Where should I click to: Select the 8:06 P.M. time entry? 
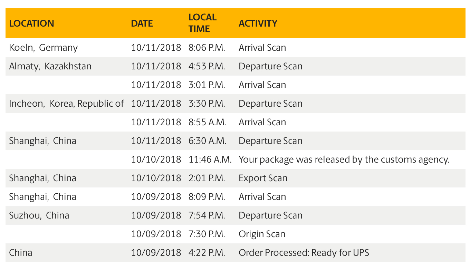(x=207, y=47)
